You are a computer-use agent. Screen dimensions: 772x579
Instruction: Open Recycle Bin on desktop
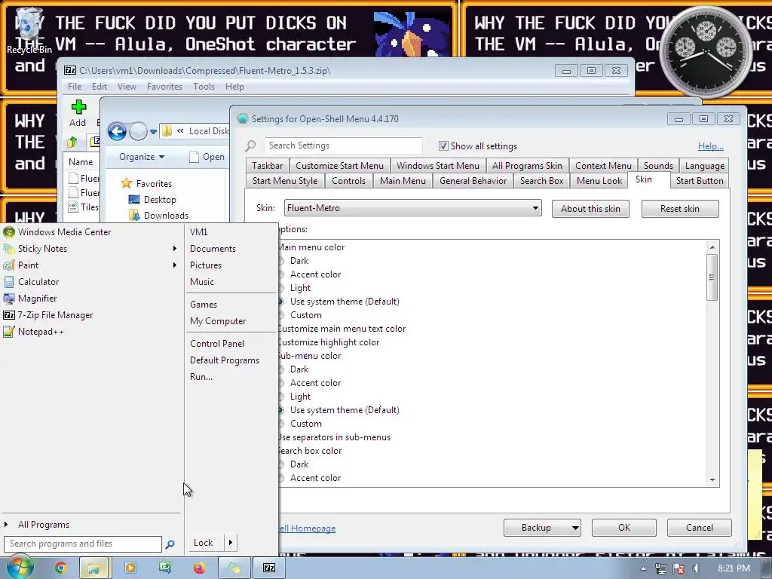(x=29, y=30)
